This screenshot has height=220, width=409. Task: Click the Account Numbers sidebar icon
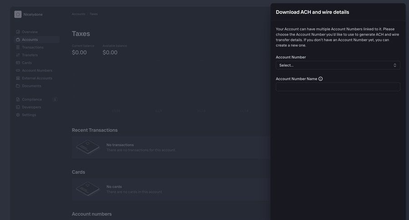pos(18,70)
